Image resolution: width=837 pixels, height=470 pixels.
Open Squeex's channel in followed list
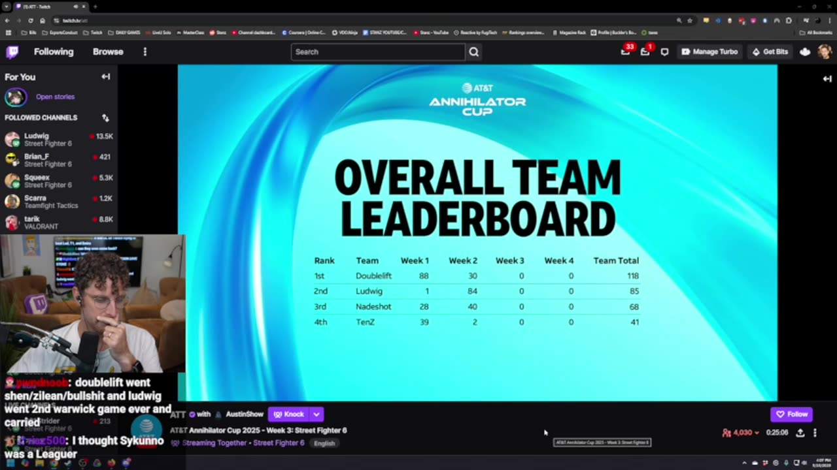(59, 181)
